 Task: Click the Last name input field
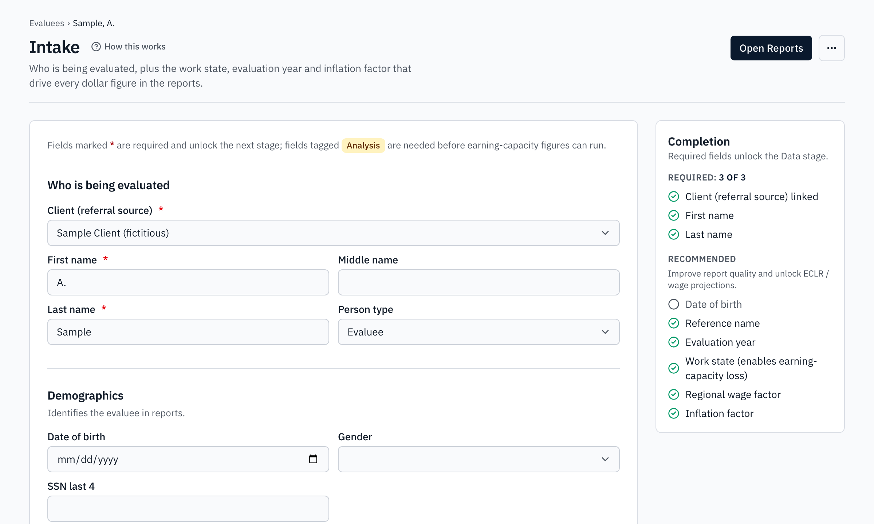tap(188, 332)
